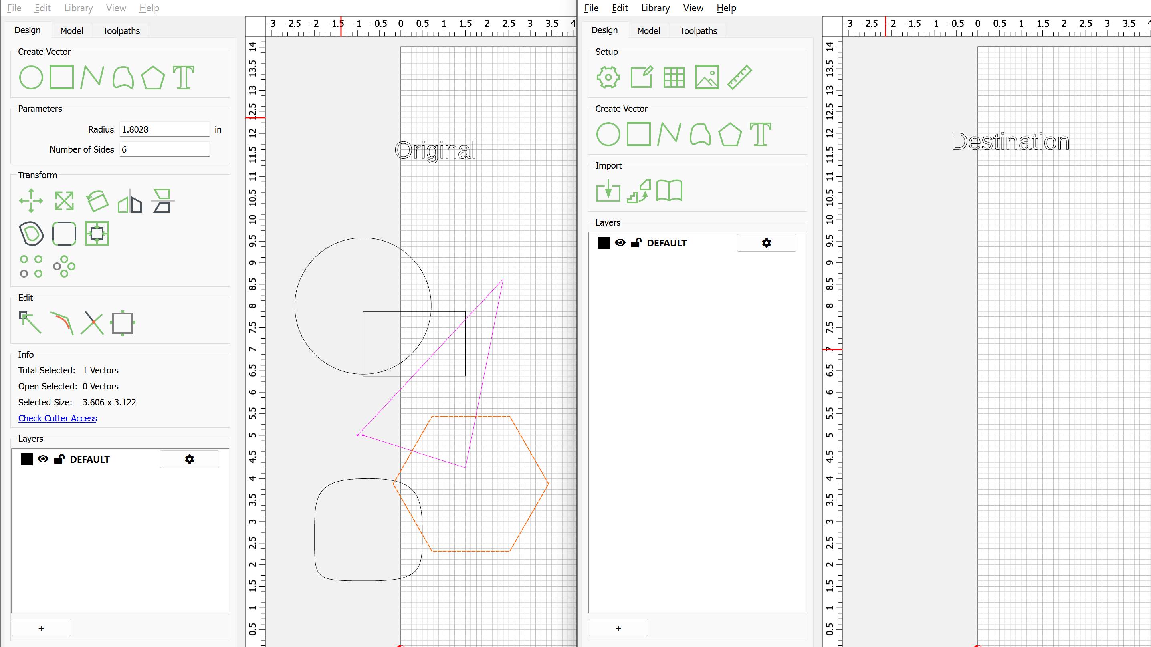This screenshot has height=647, width=1151.
Task: Open the Job Setup gear in right window
Action: pyautogui.click(x=608, y=77)
